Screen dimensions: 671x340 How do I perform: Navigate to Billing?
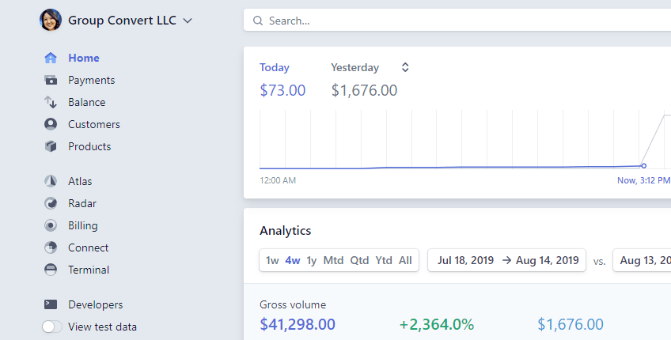pyautogui.click(x=83, y=226)
